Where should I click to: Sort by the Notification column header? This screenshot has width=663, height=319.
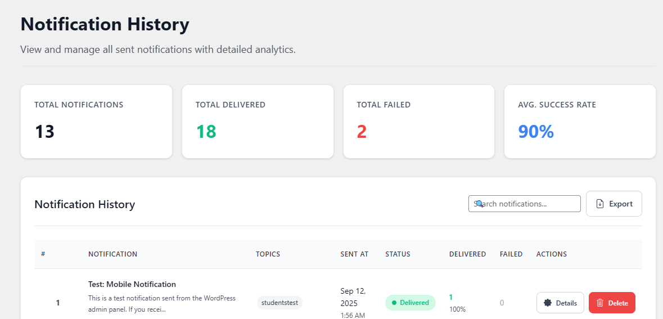click(x=113, y=254)
